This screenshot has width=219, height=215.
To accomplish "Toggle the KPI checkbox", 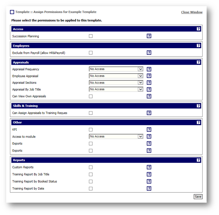I will click(91, 129).
